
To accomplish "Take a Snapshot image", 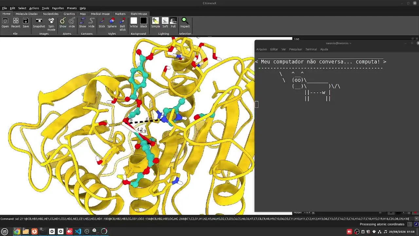I will tap(39, 23).
